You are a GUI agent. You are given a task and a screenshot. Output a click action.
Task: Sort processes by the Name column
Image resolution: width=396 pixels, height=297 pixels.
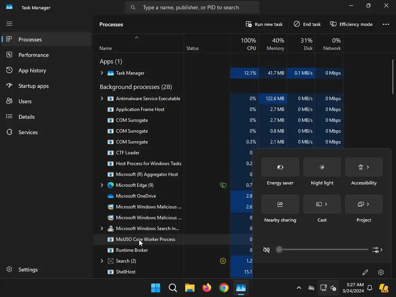tap(139, 43)
